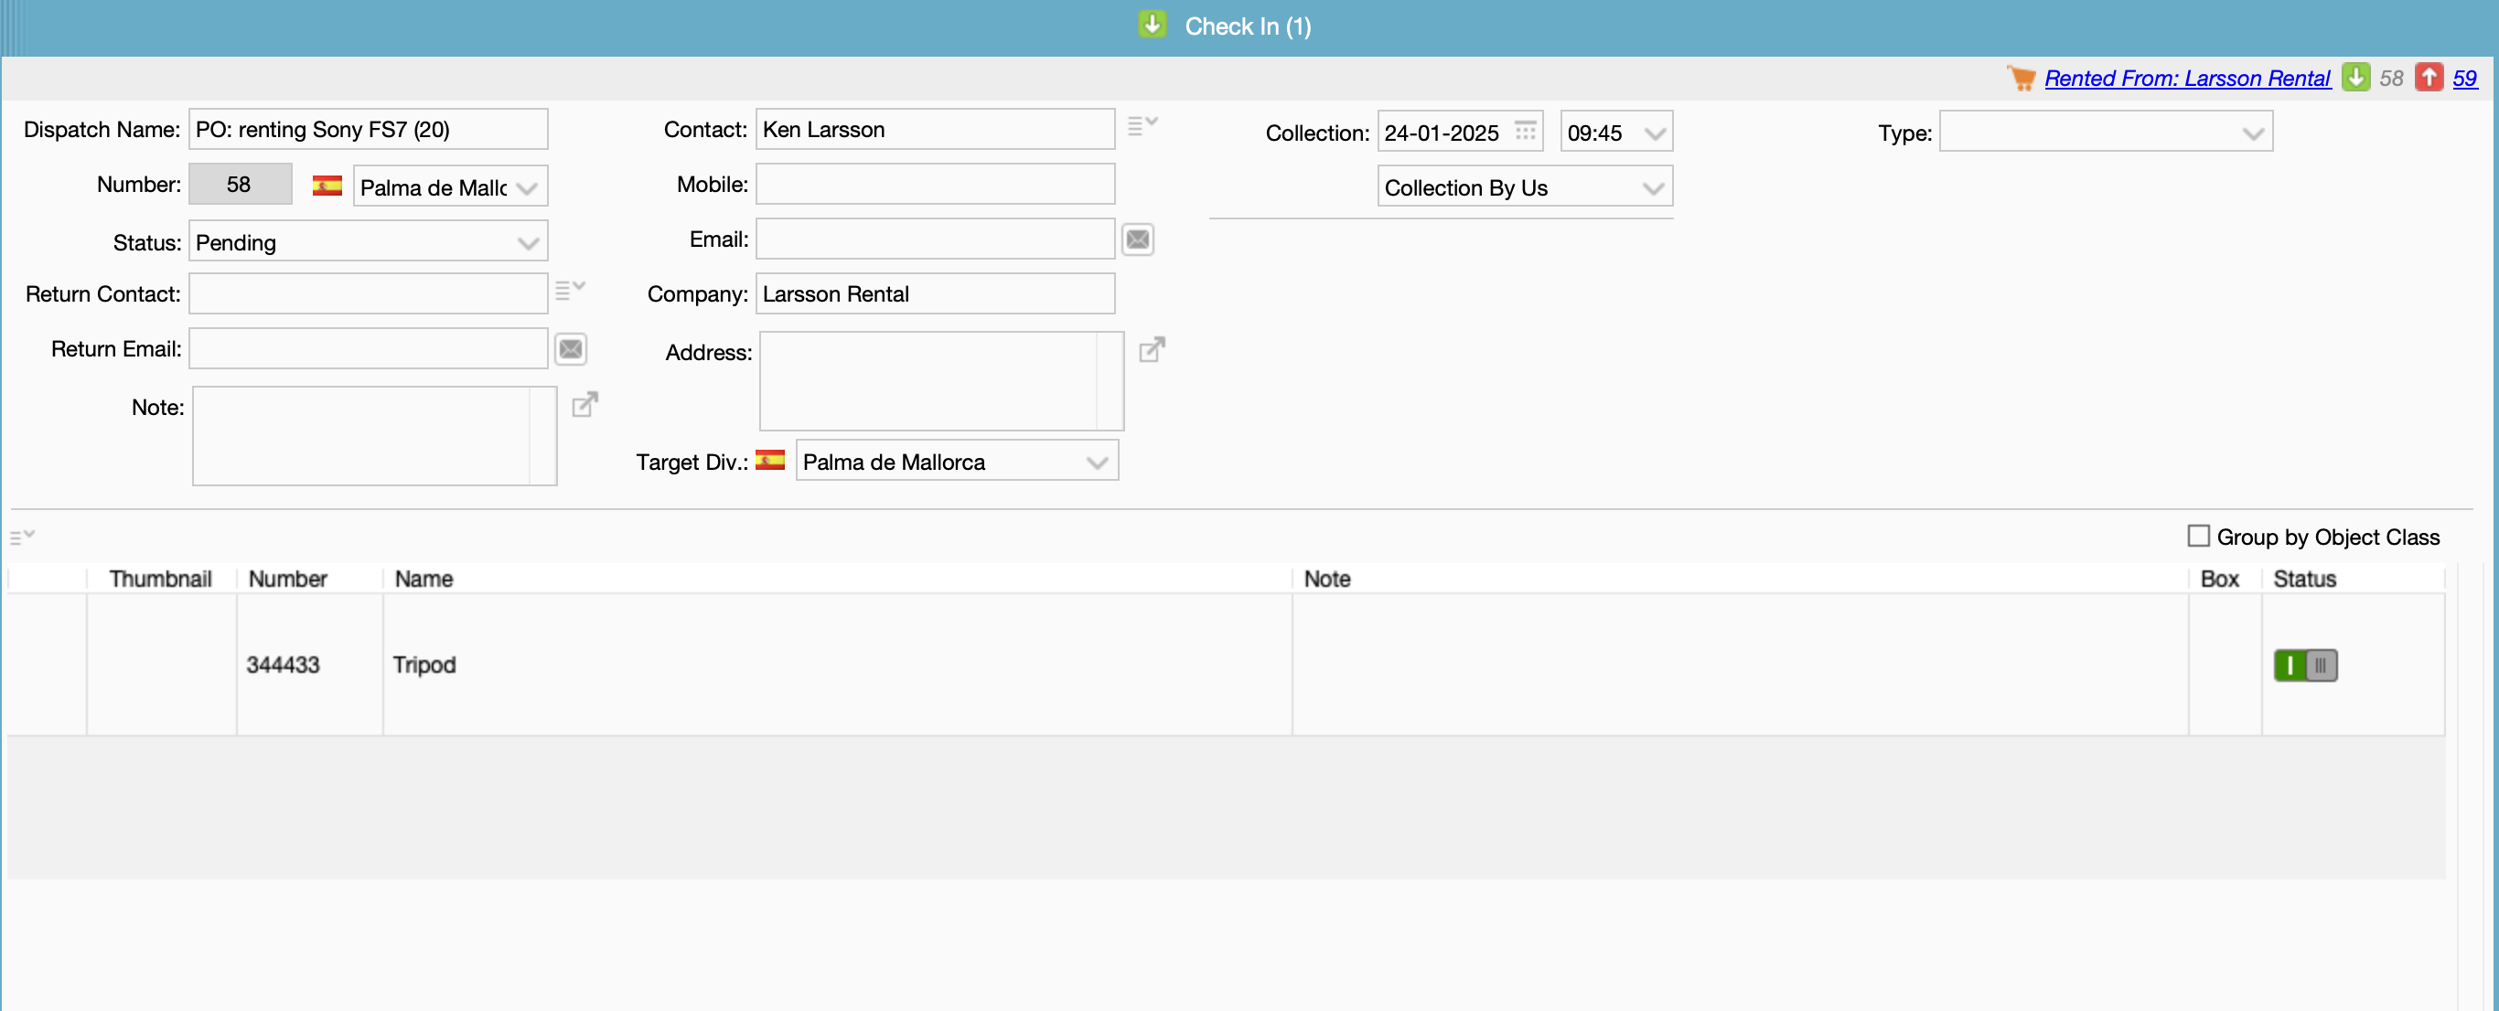Click the orange shopping cart icon
The width and height of the screenshot is (2499, 1011).
(2021, 78)
